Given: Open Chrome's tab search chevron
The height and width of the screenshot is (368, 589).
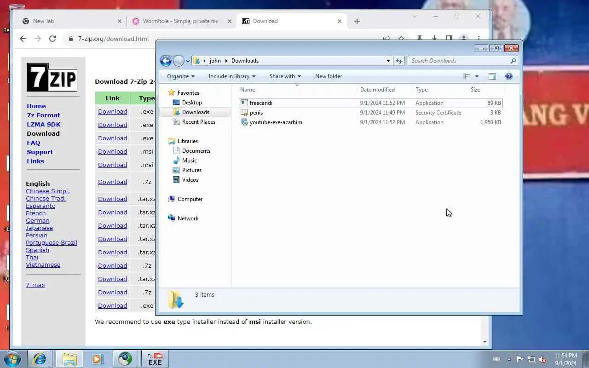Looking at the screenshot, I should (x=415, y=17).
